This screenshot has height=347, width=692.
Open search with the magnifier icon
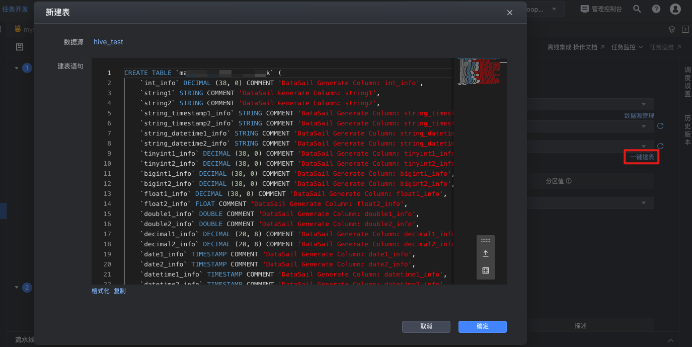coord(637,9)
